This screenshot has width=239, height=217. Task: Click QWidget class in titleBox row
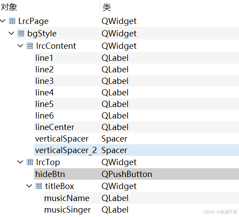[119, 186]
